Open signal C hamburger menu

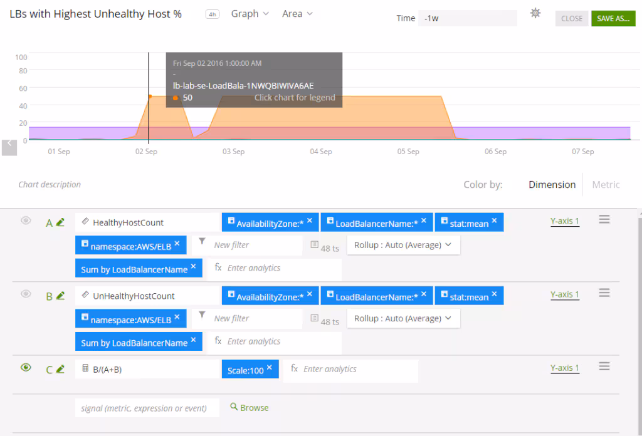[x=604, y=366]
